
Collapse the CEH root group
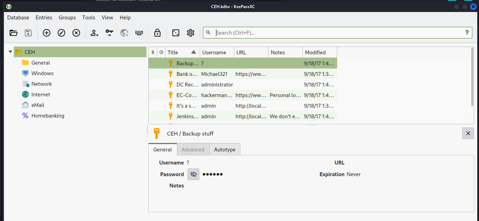point(10,52)
